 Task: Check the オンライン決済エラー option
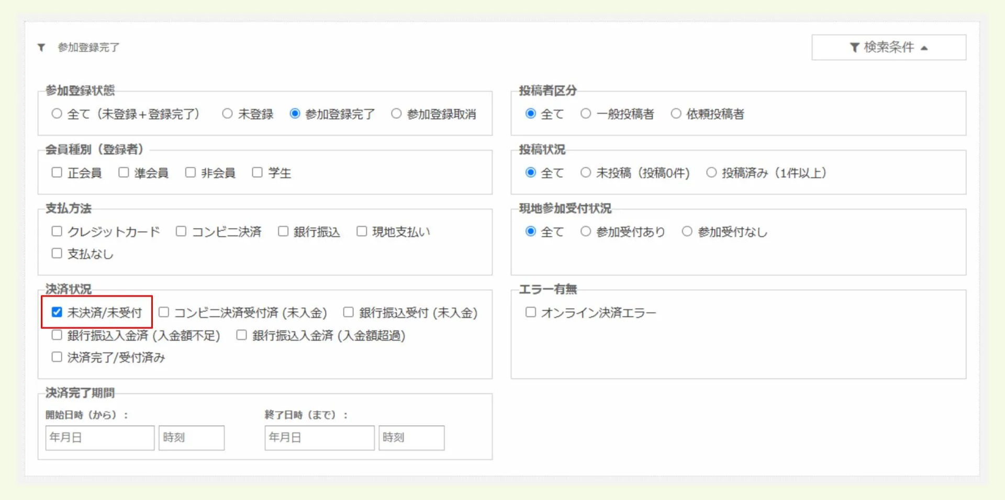click(x=530, y=312)
